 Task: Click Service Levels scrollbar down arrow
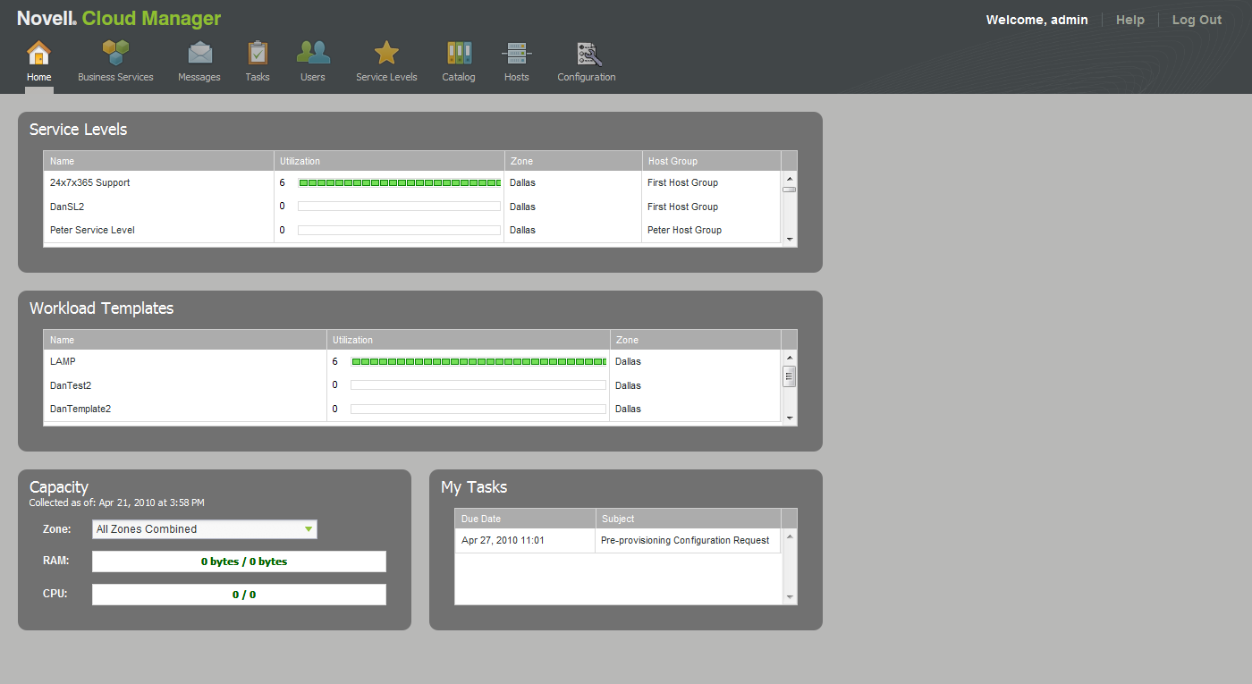tap(790, 239)
